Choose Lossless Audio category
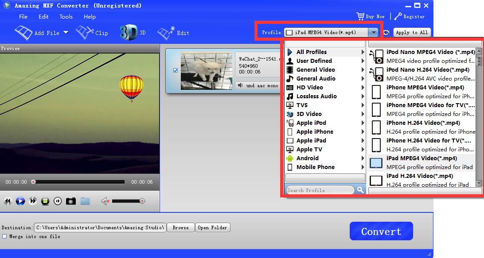 point(326,96)
